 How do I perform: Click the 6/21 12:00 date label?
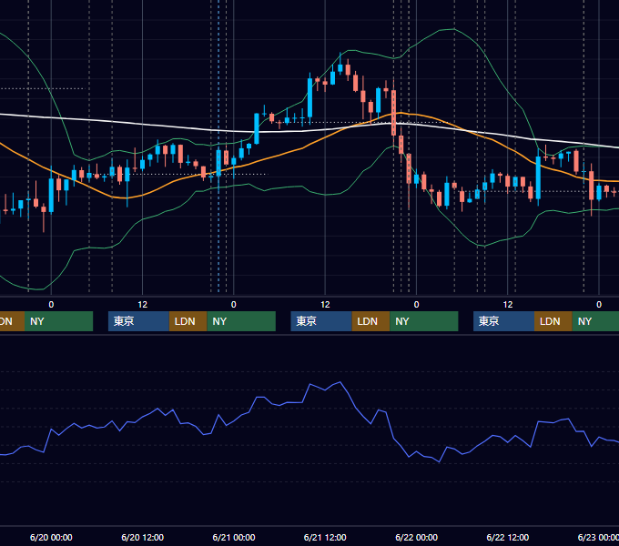click(x=325, y=537)
